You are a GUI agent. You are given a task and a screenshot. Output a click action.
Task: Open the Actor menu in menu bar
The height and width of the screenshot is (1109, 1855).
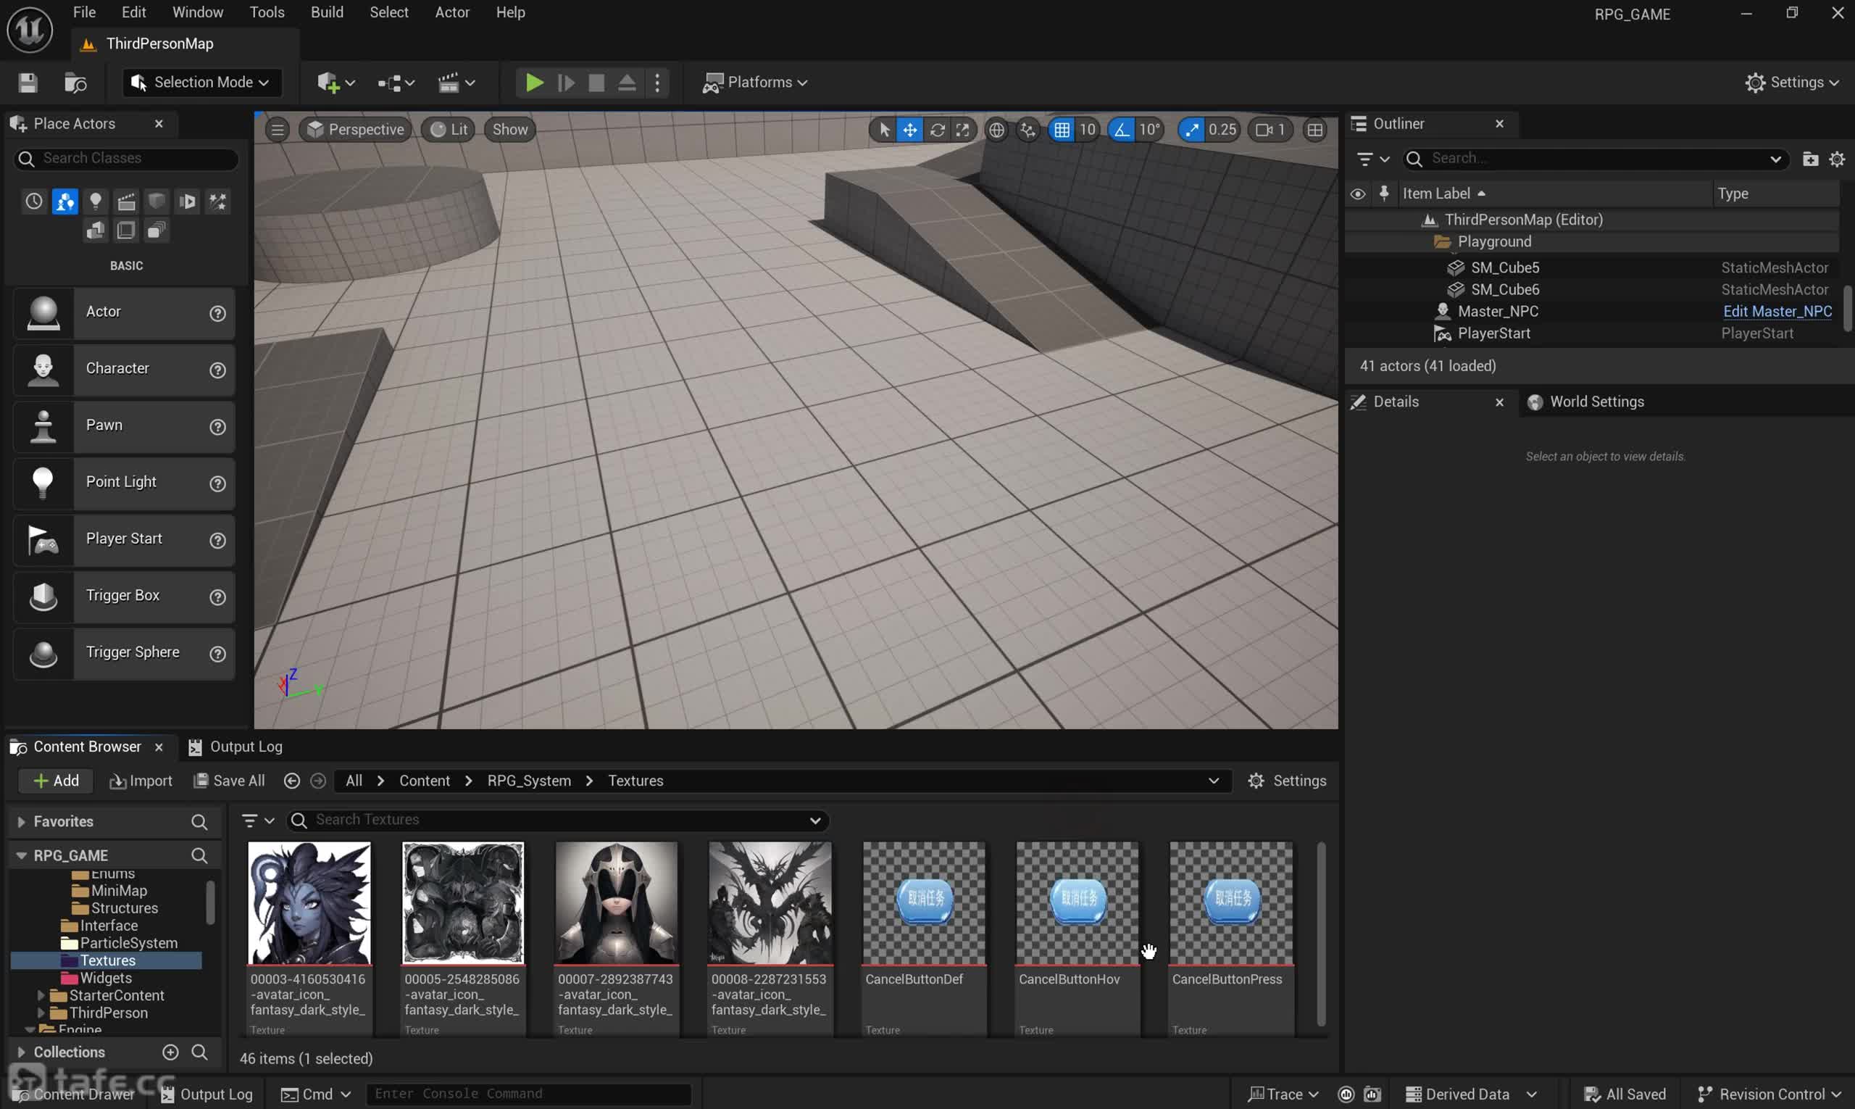[453, 12]
